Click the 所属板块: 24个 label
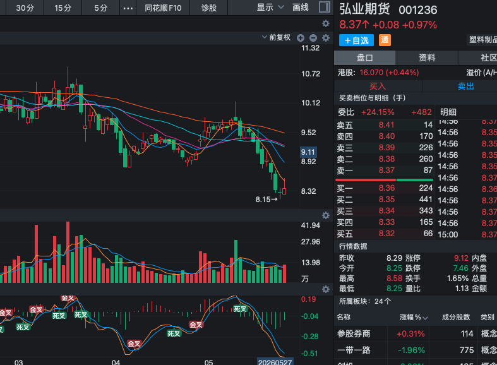This screenshot has width=497, height=365. click(365, 301)
